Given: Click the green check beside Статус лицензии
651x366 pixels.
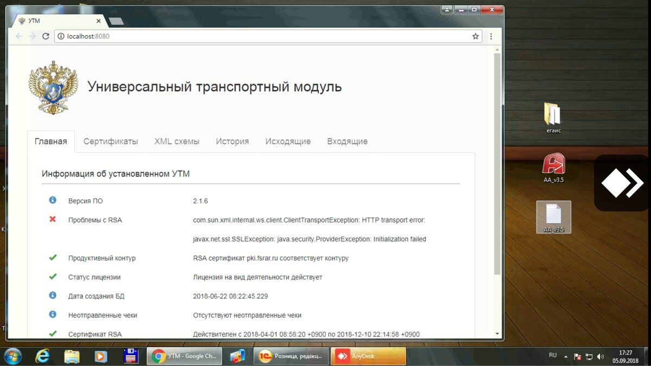Looking at the screenshot, I should [x=53, y=277].
